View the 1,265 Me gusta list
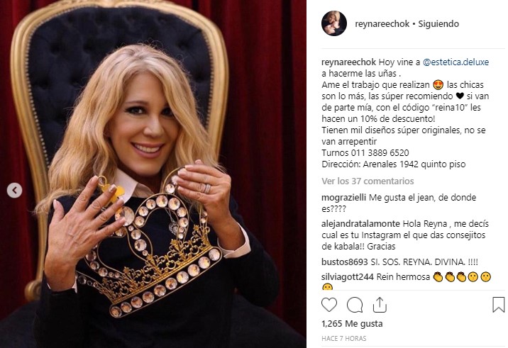Image resolution: width=508 pixels, height=348 pixels. coord(352,324)
